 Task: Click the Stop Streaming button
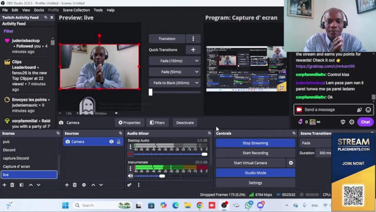coord(255,143)
